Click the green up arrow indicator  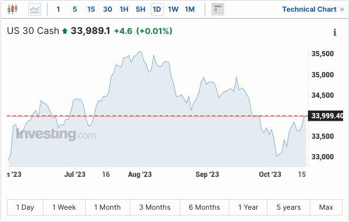[x=65, y=30]
